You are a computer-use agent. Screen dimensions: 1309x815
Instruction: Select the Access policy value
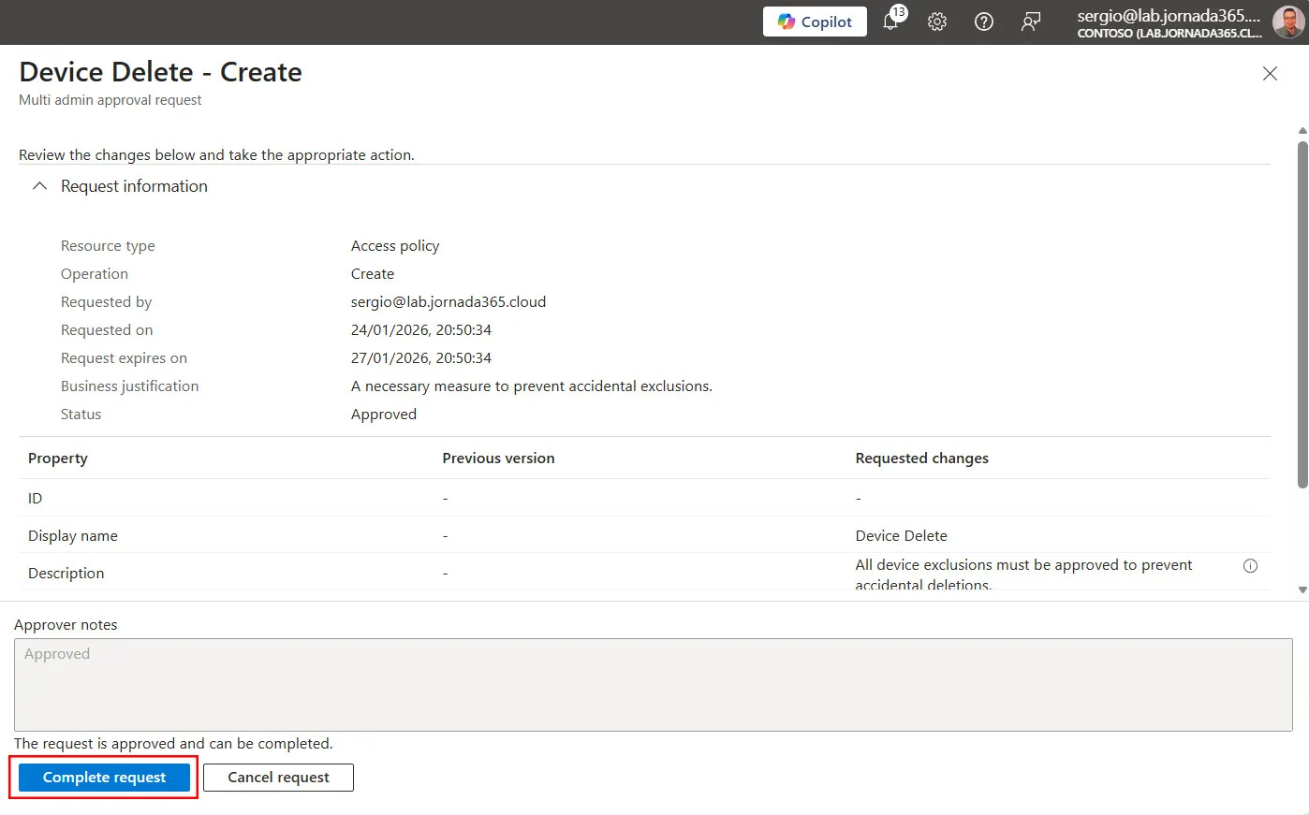tap(395, 246)
